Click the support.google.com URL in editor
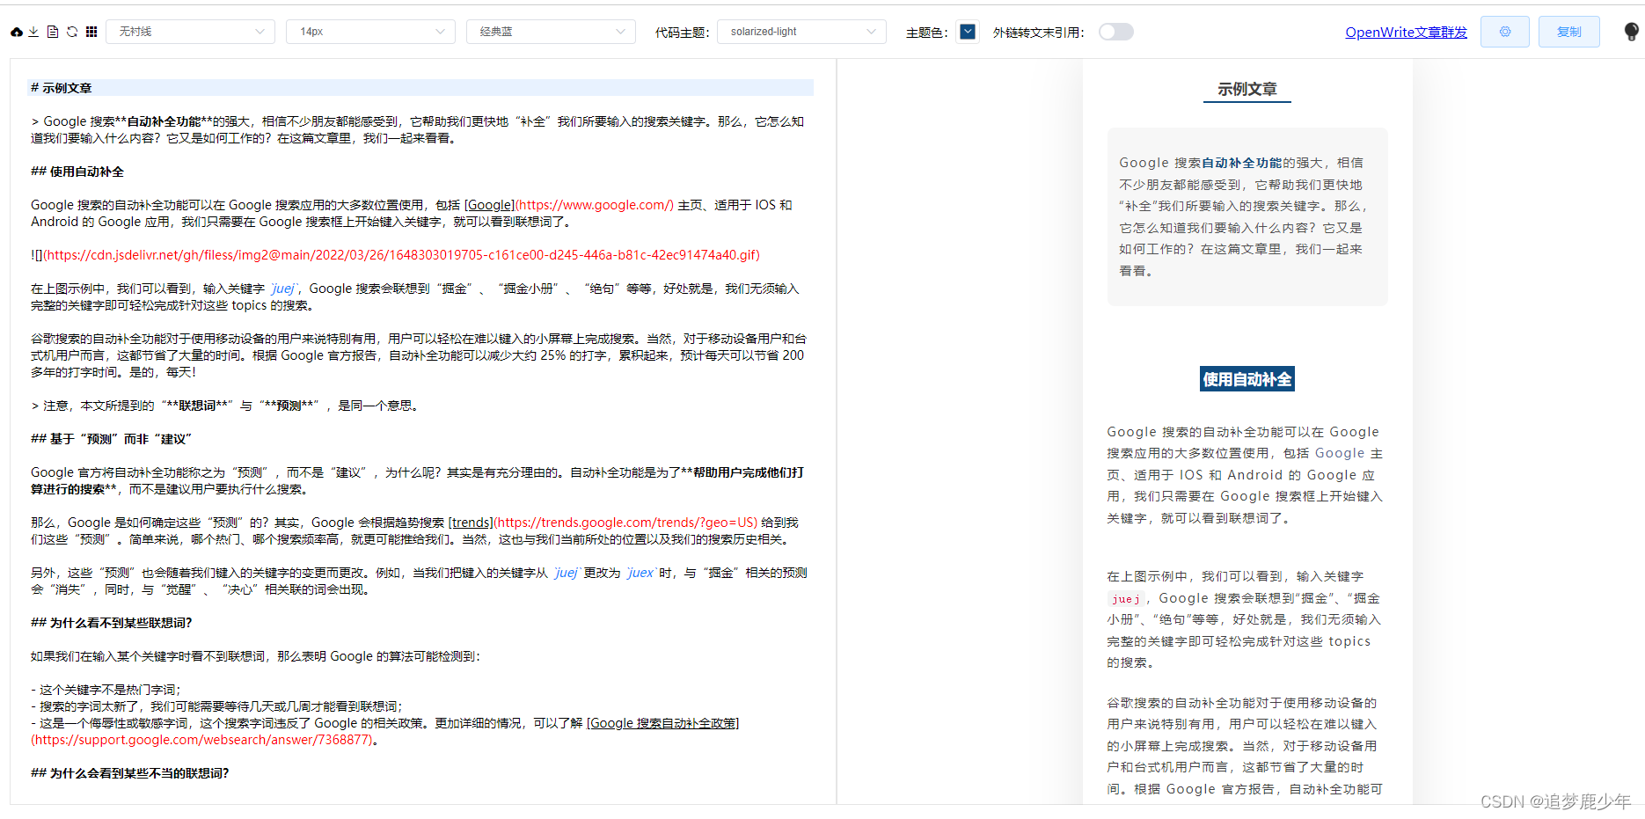The height and width of the screenshot is (819, 1645). 201,740
